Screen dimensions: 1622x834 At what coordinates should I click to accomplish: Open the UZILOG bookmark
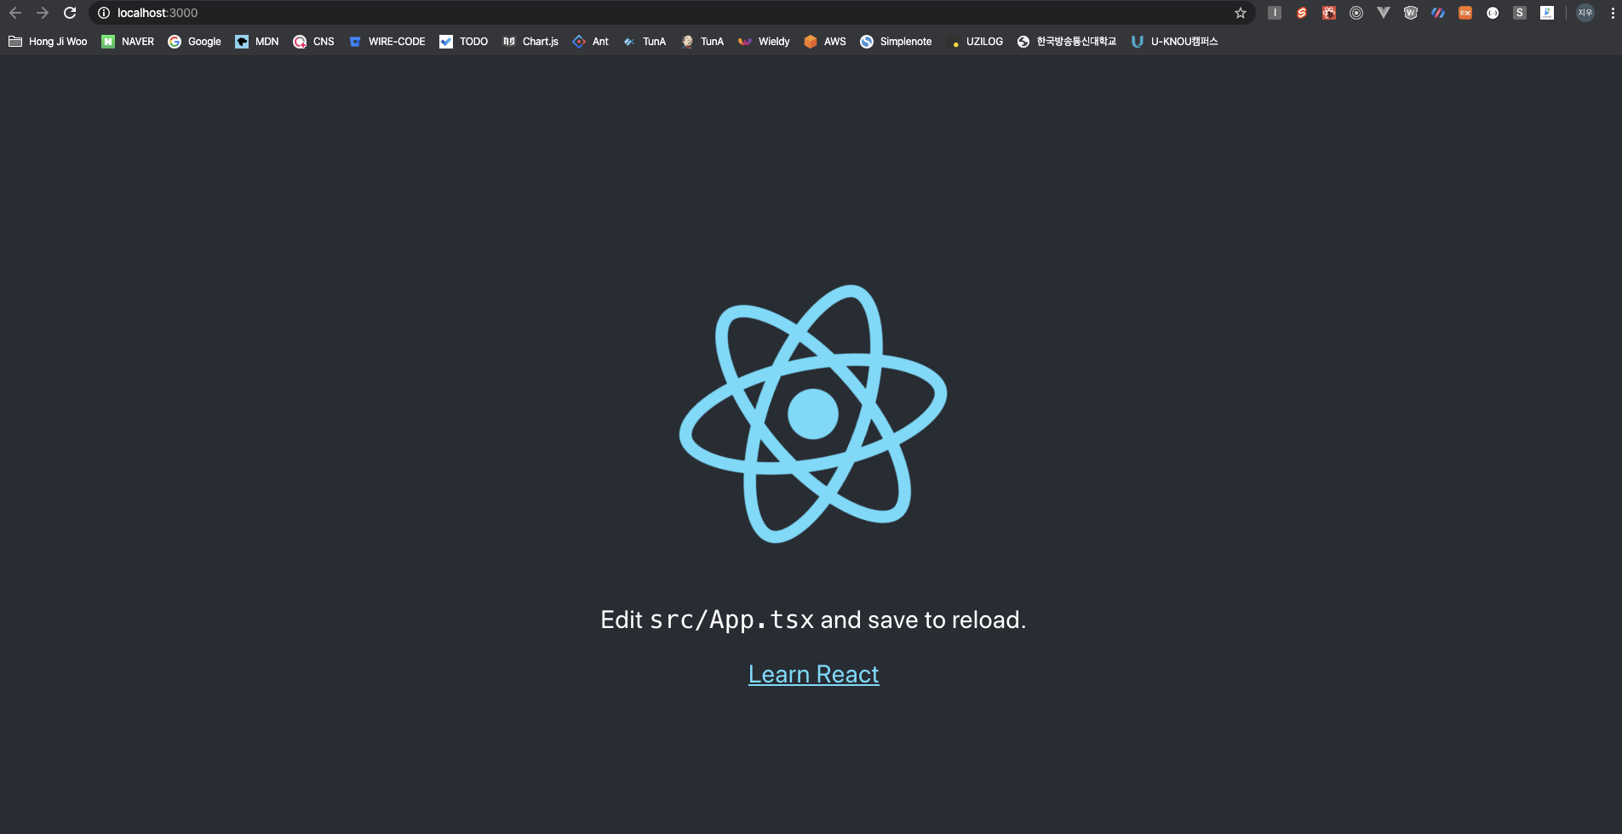pos(976,42)
